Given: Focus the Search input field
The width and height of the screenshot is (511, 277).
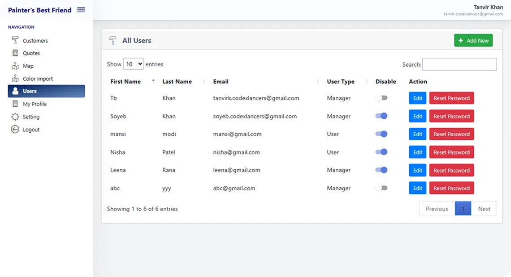Looking at the screenshot, I should (x=459, y=64).
